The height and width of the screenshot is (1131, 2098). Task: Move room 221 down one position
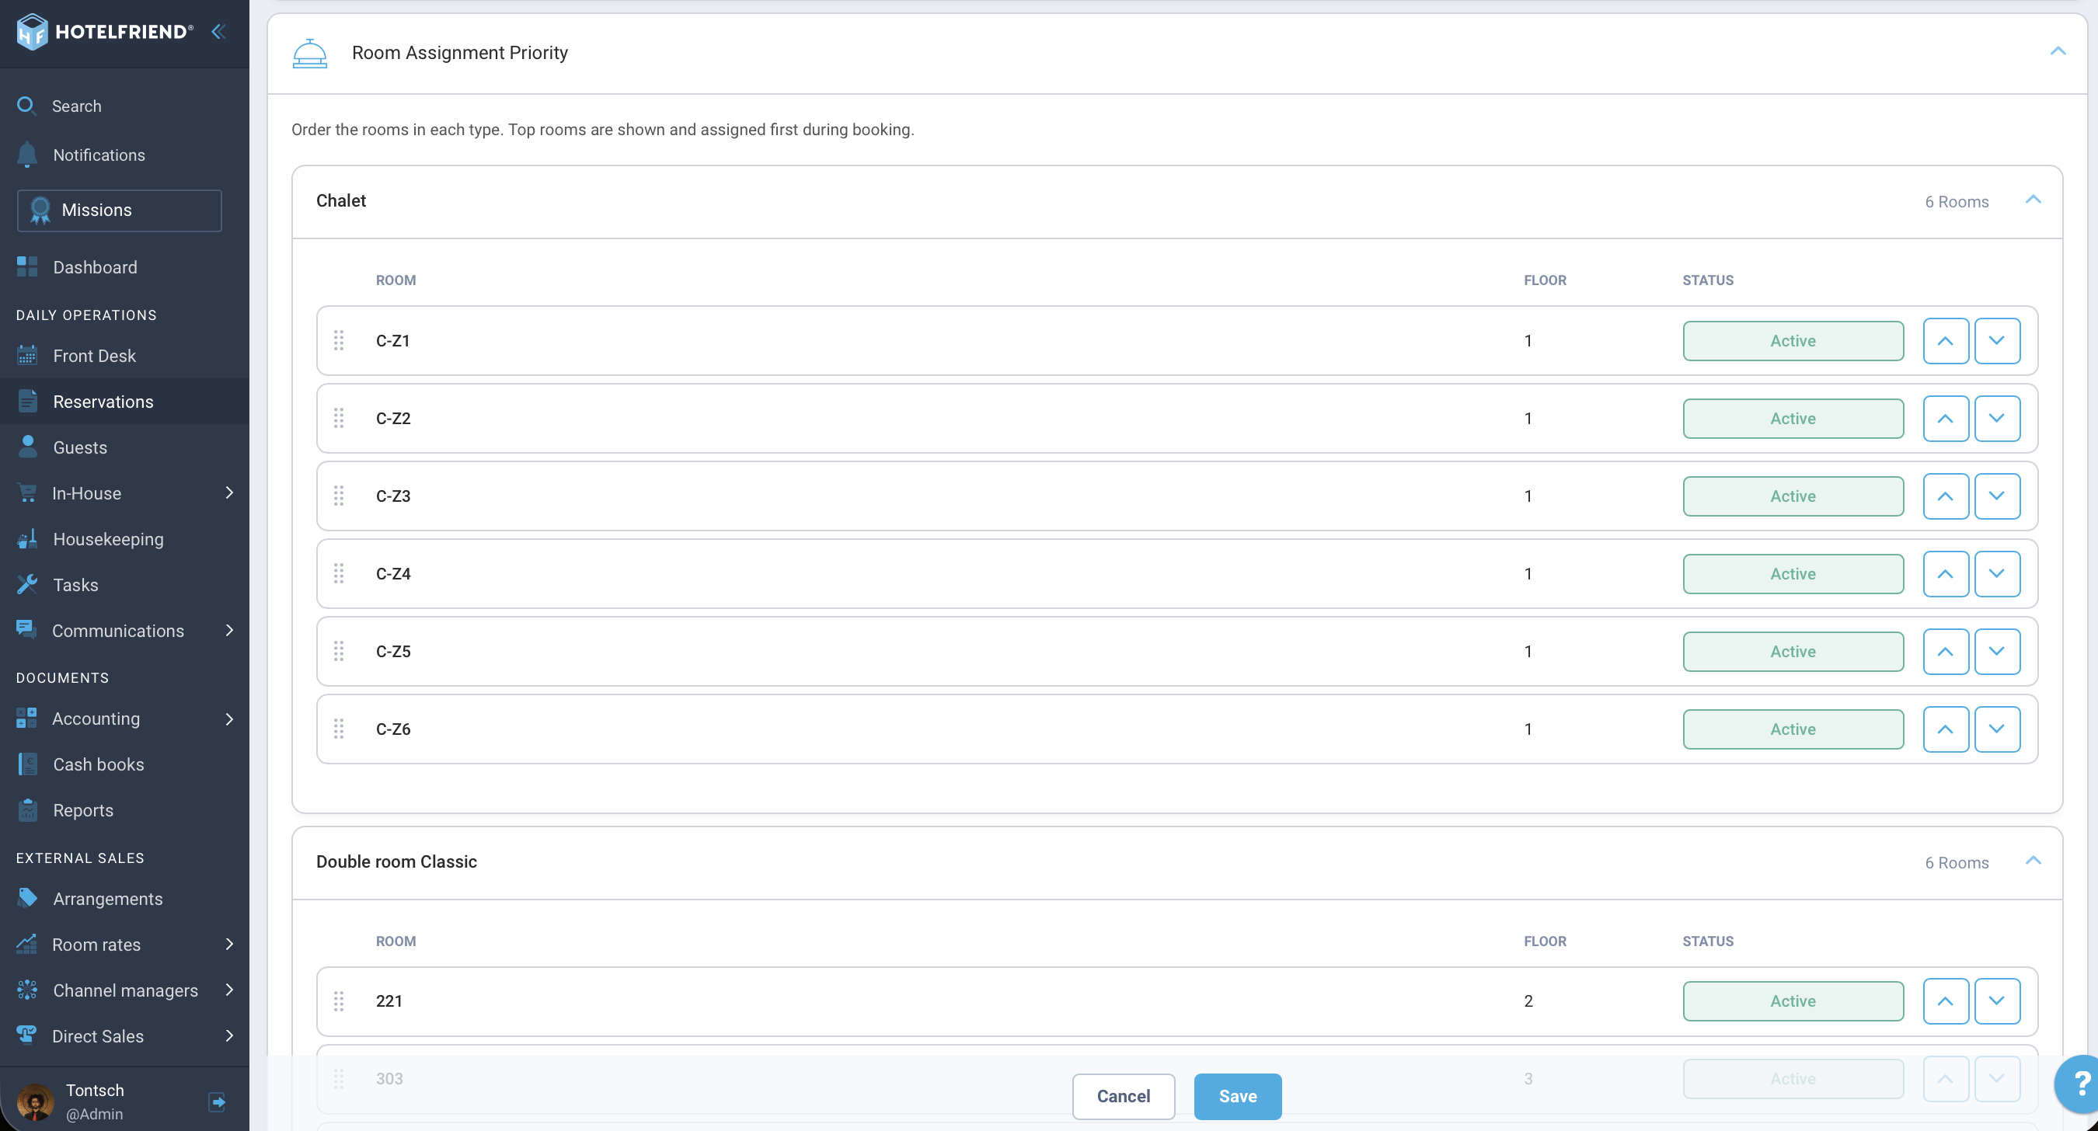tap(1997, 1000)
